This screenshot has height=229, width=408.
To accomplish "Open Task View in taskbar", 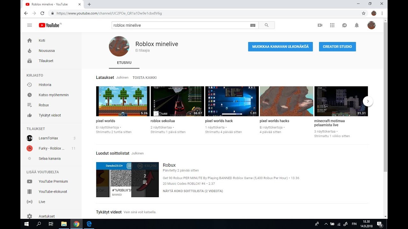I will click(51, 224).
